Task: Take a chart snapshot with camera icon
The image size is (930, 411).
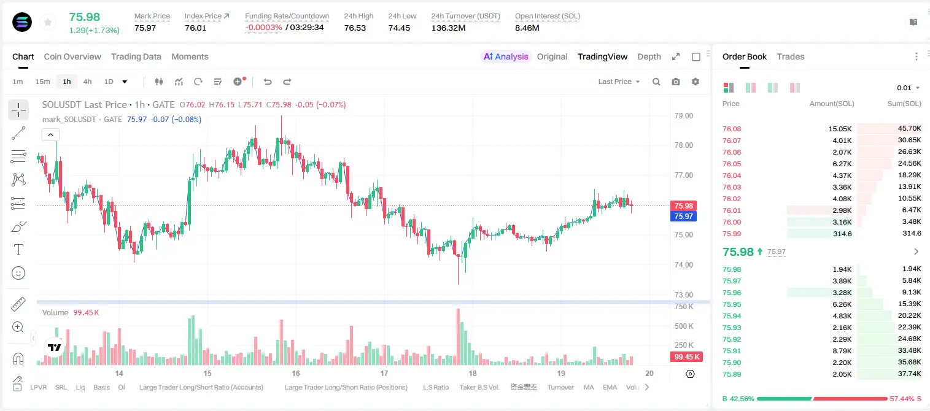Action: 676,82
